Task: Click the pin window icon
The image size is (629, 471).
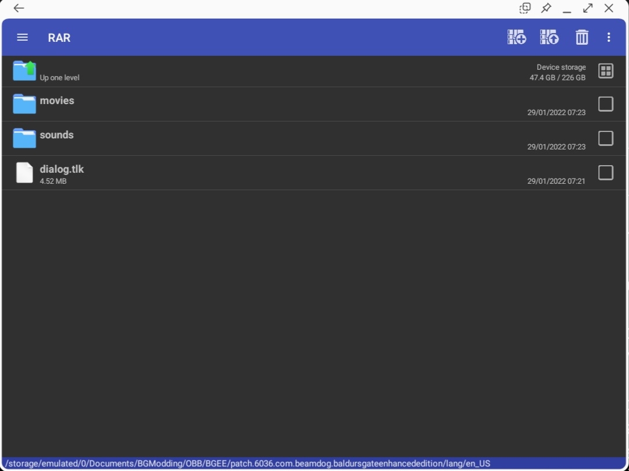Action: (x=546, y=8)
